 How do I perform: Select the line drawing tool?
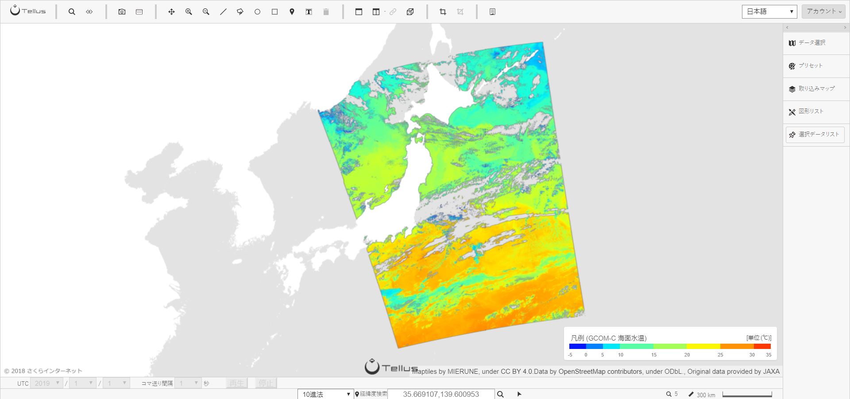(223, 12)
